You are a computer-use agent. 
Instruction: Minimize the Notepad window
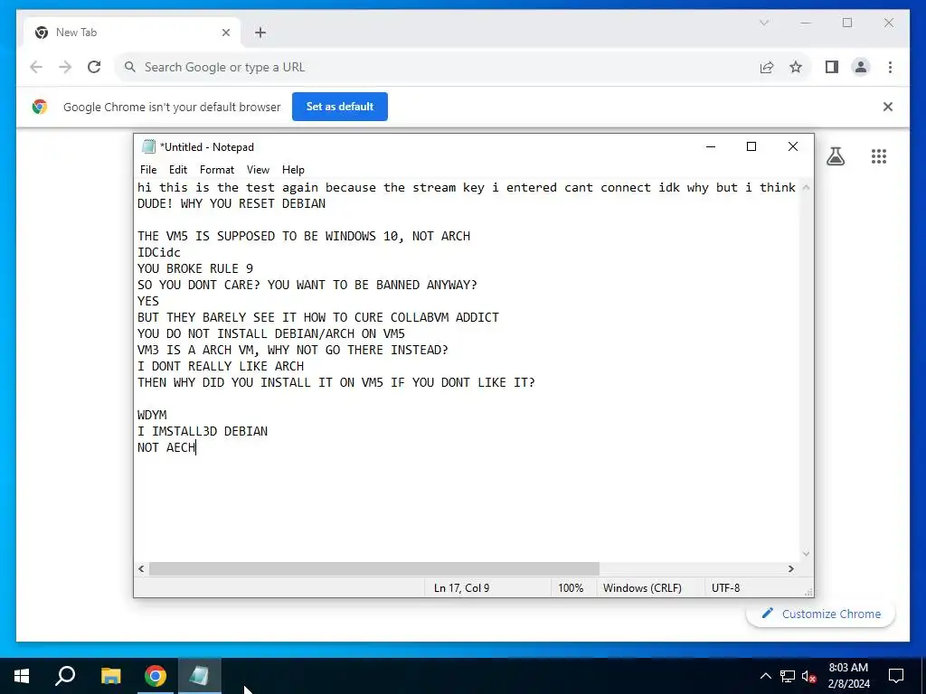click(x=711, y=146)
